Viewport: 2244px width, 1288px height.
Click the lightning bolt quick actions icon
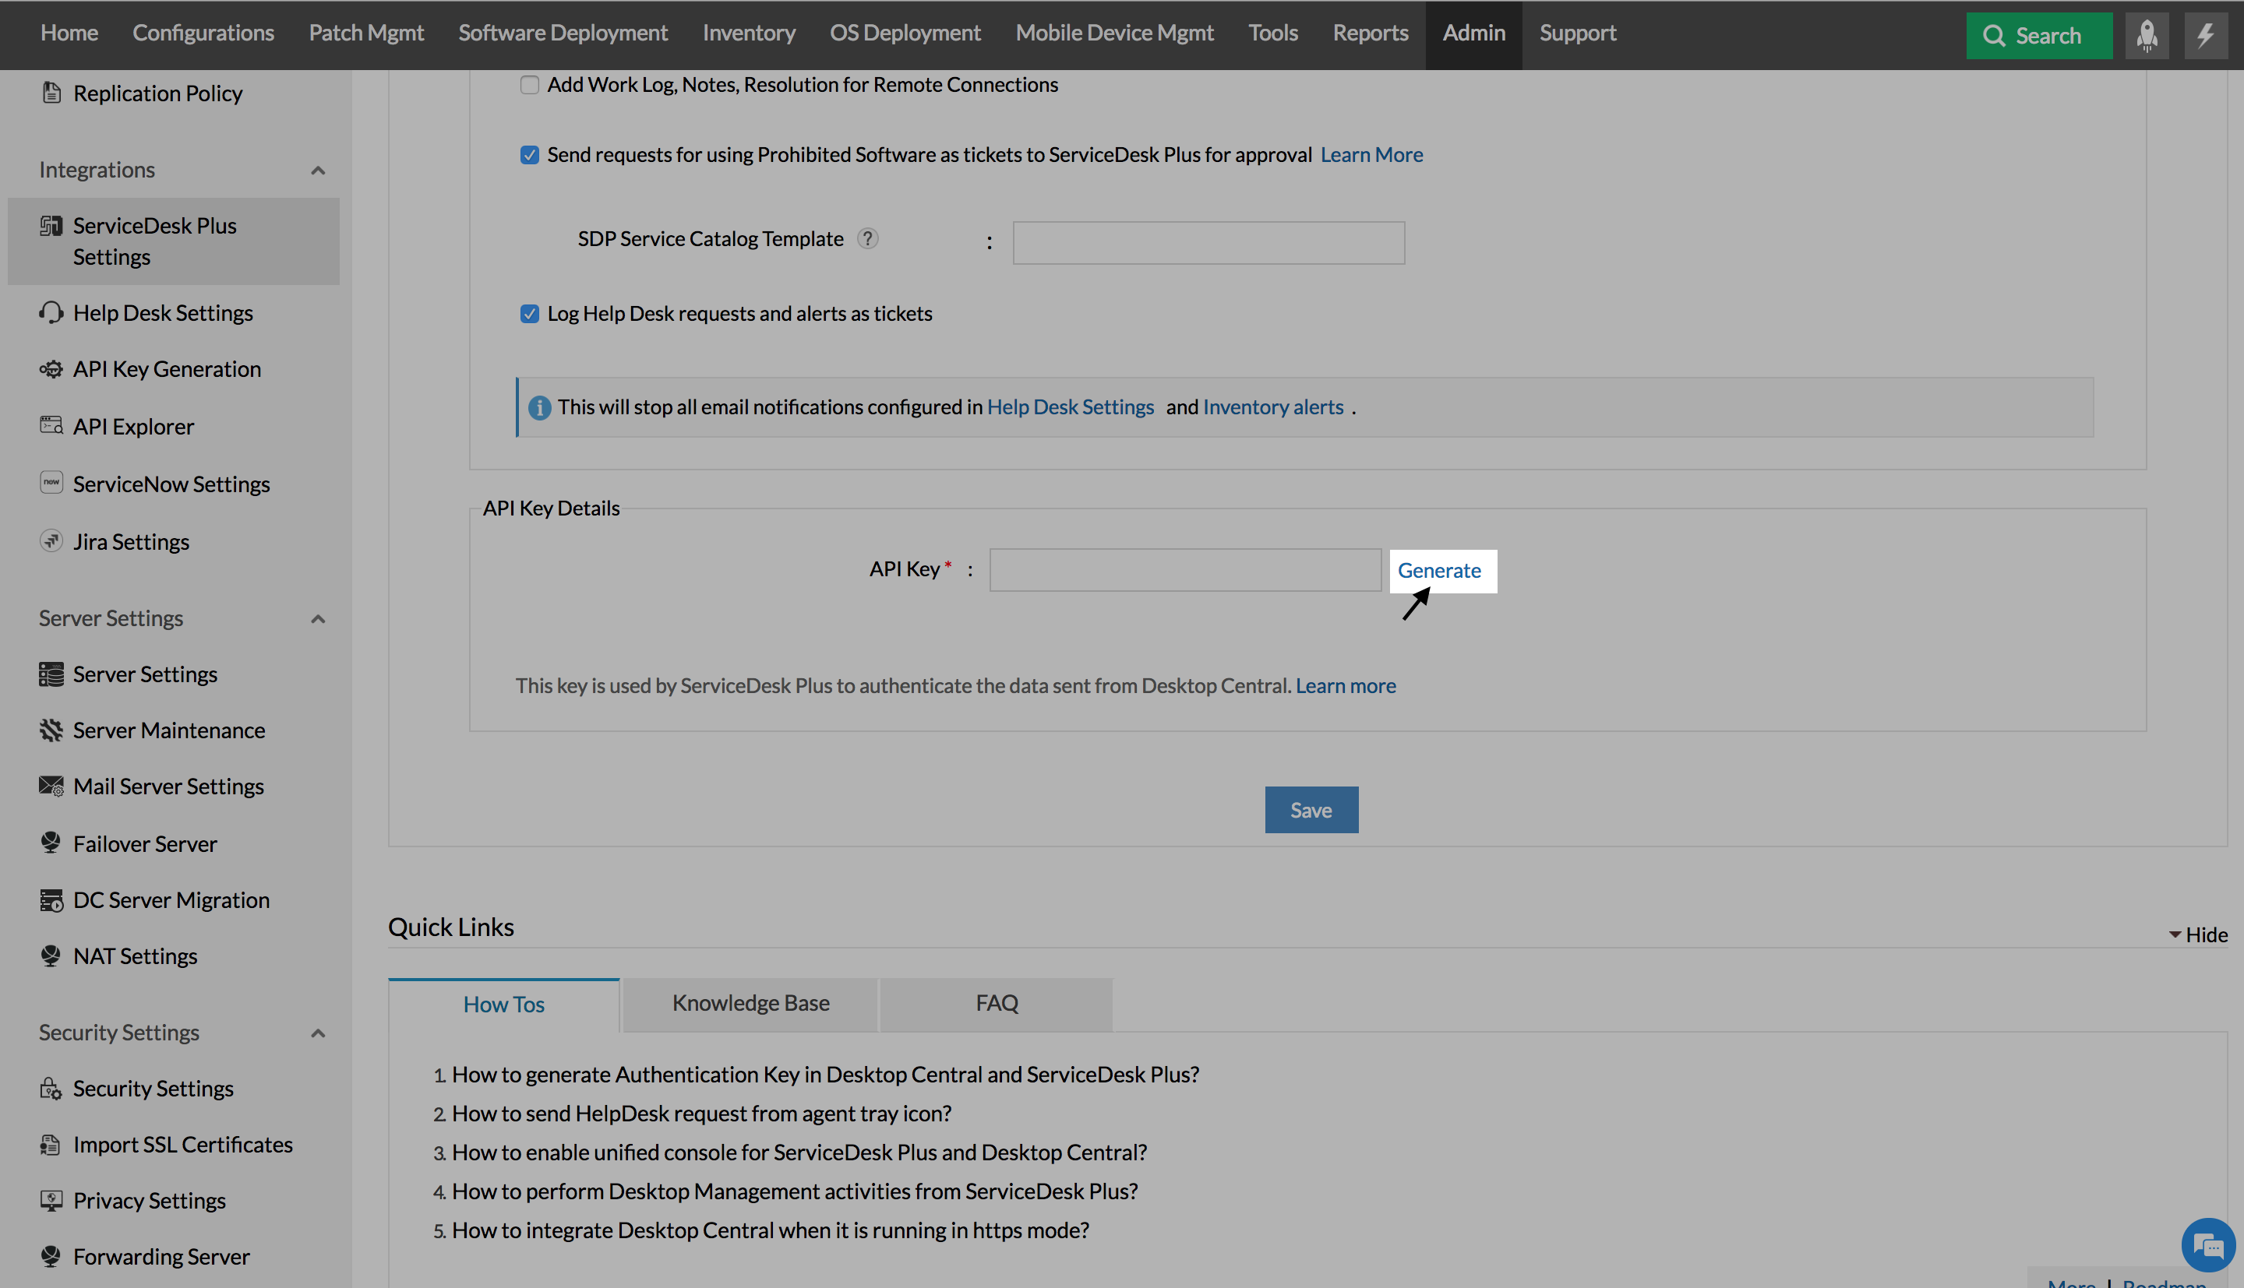2205,35
